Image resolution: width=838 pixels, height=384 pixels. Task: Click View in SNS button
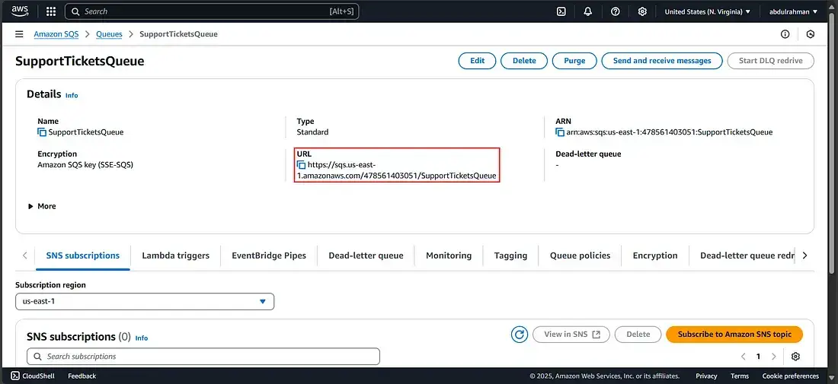point(572,335)
